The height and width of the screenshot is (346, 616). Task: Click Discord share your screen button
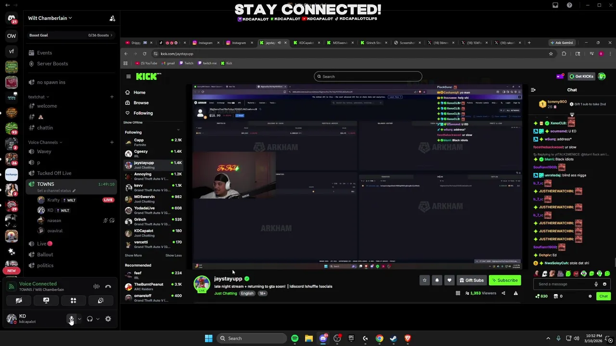click(46, 300)
